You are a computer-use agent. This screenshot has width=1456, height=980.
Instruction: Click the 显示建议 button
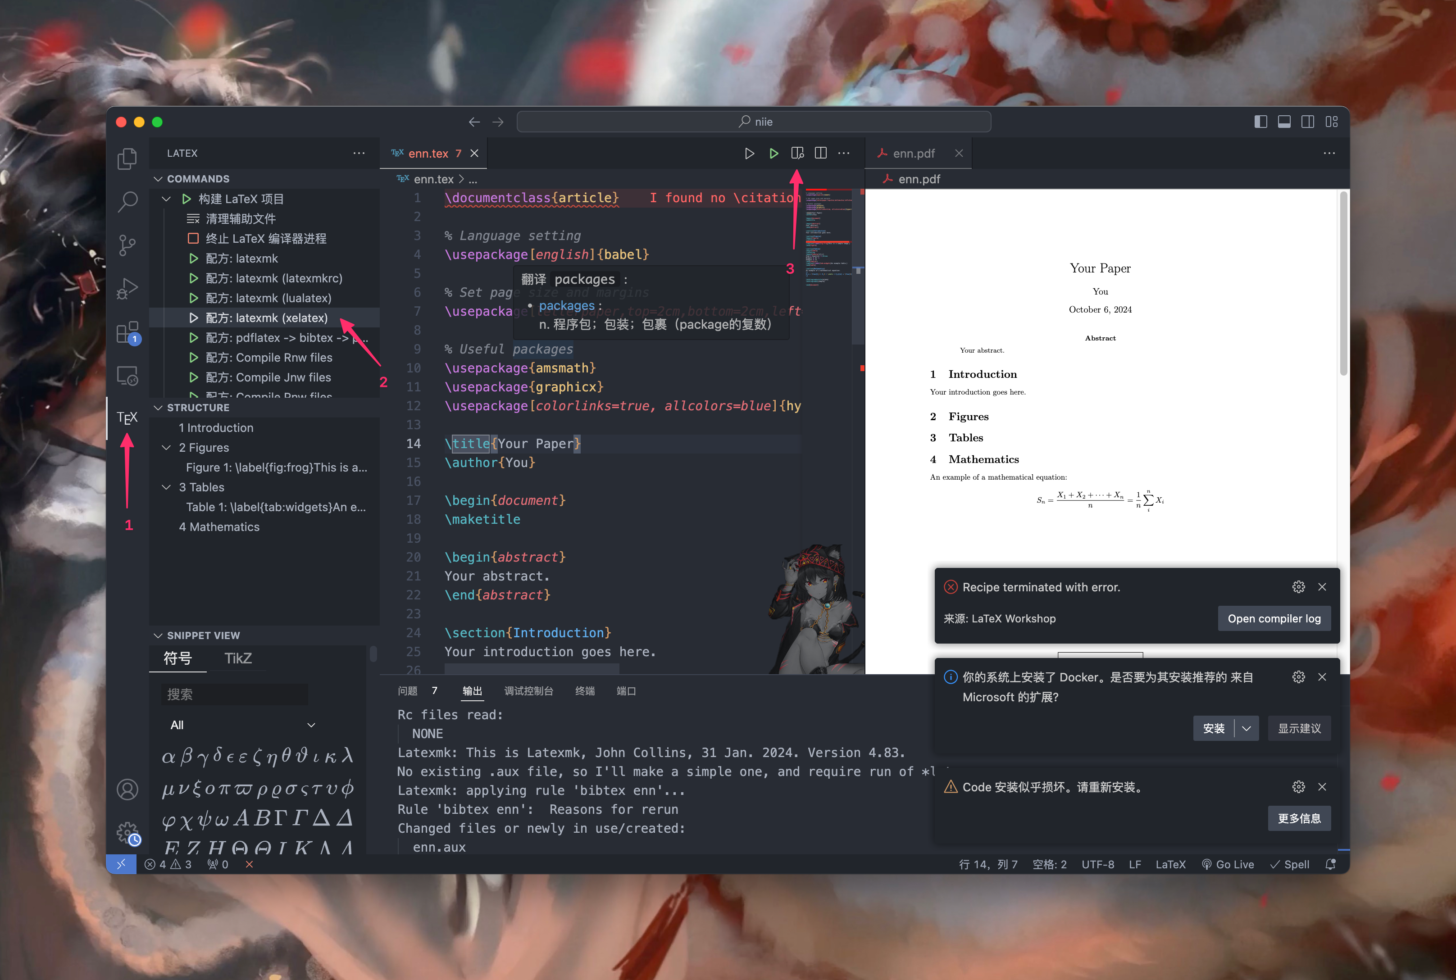point(1299,729)
